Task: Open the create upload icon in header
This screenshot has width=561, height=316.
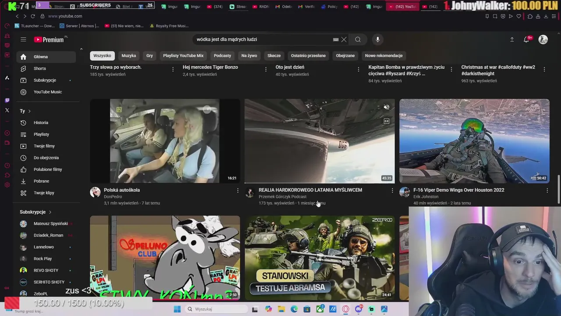Action: pos(512,39)
